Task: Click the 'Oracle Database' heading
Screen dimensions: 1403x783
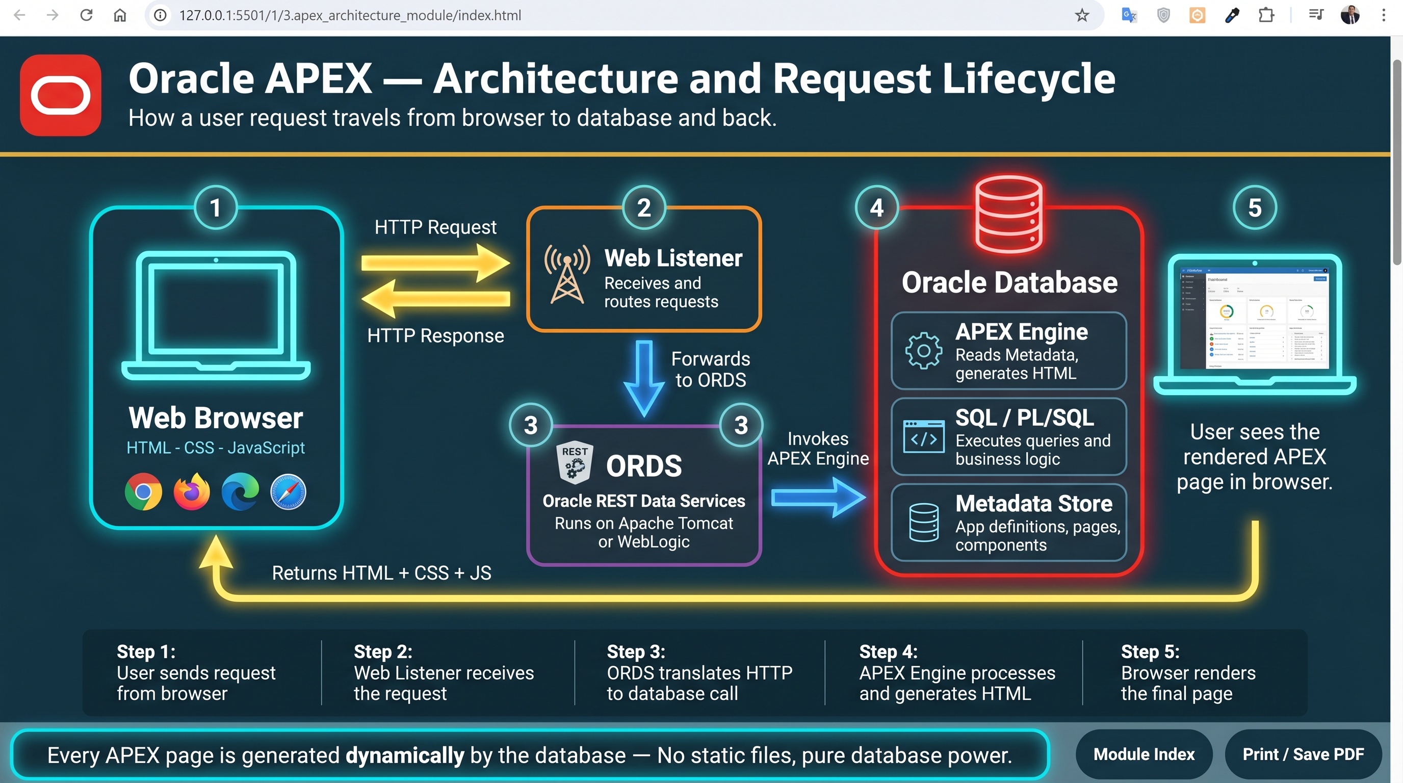Action: pyautogui.click(x=1009, y=282)
